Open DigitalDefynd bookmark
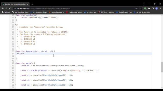163x91 pixels. [x=124, y=12]
